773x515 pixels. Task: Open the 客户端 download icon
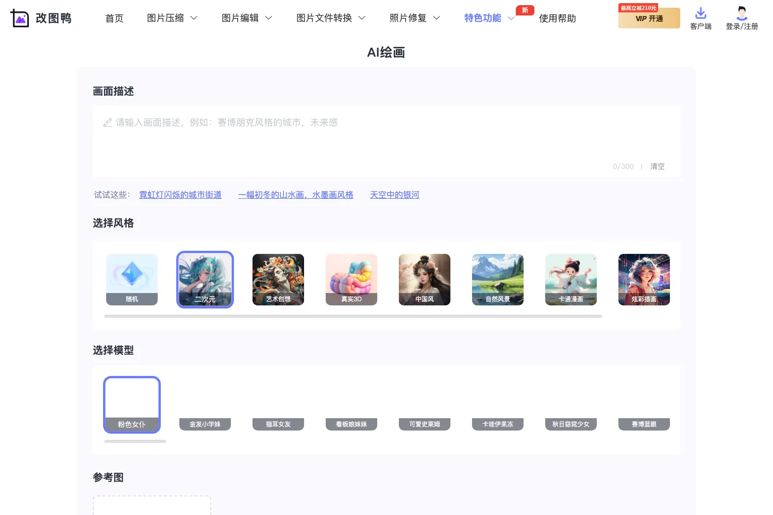[x=701, y=13]
